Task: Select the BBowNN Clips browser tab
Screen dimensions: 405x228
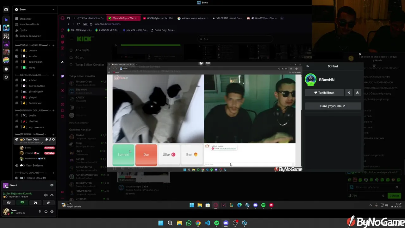Action: click(123, 18)
